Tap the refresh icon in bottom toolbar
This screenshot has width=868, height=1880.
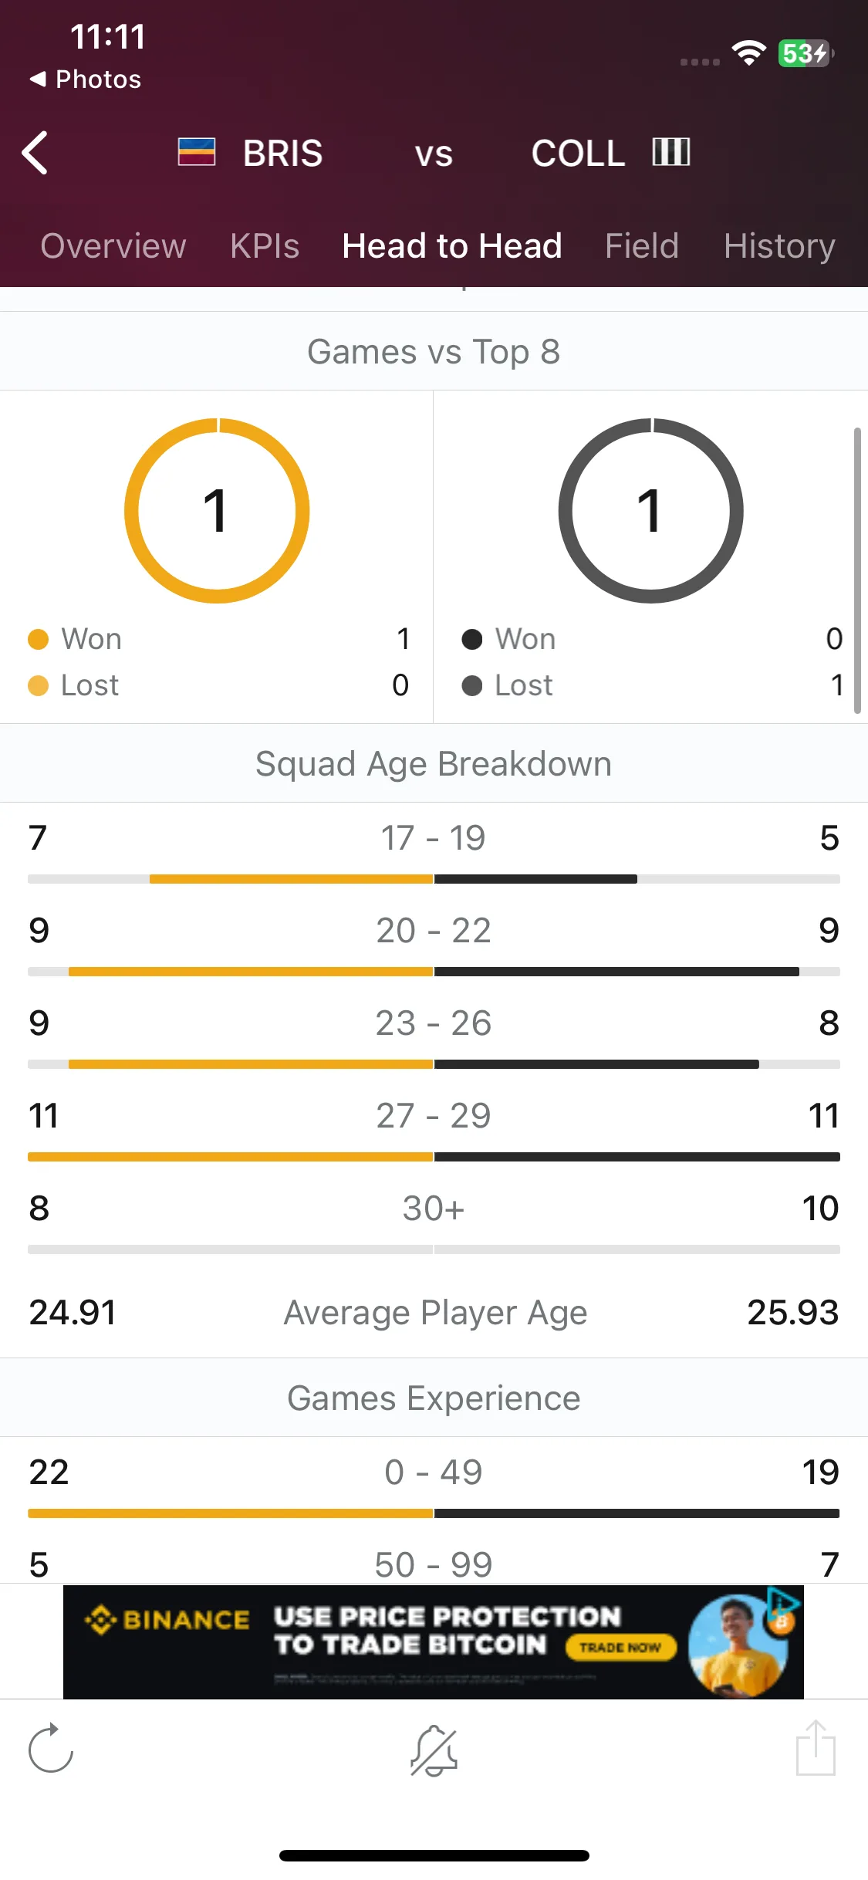click(x=51, y=1748)
